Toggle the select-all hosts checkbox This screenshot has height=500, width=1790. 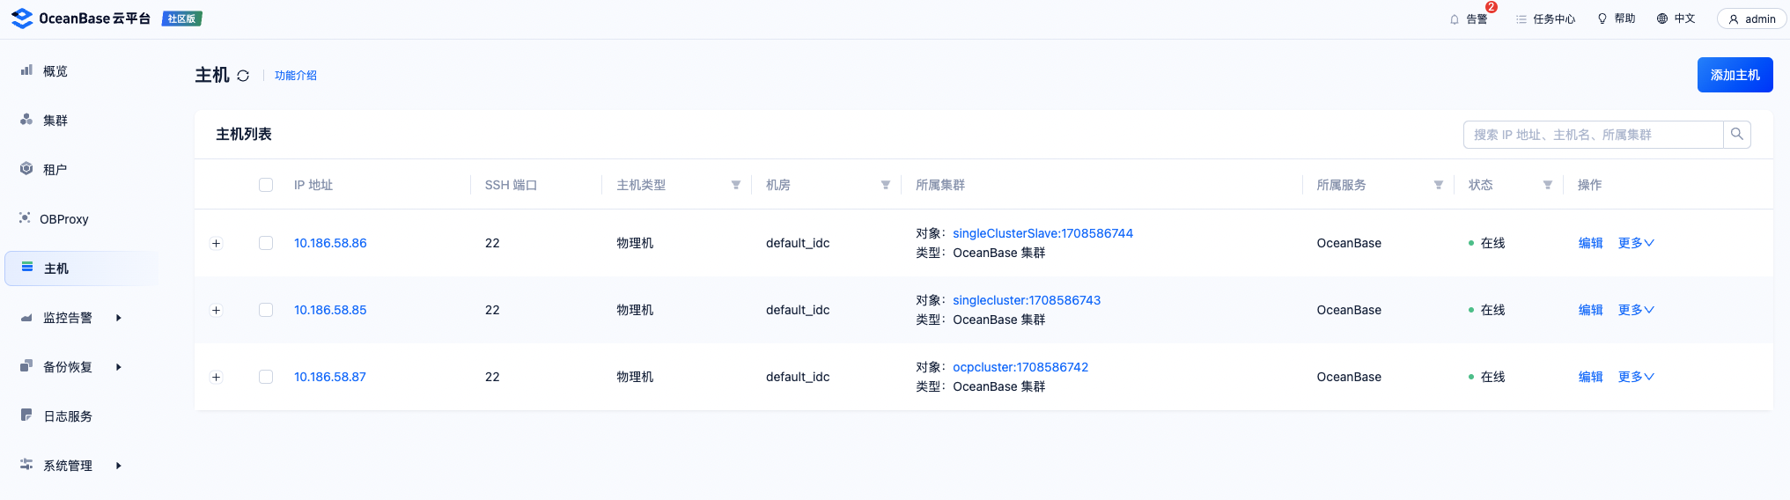(266, 185)
